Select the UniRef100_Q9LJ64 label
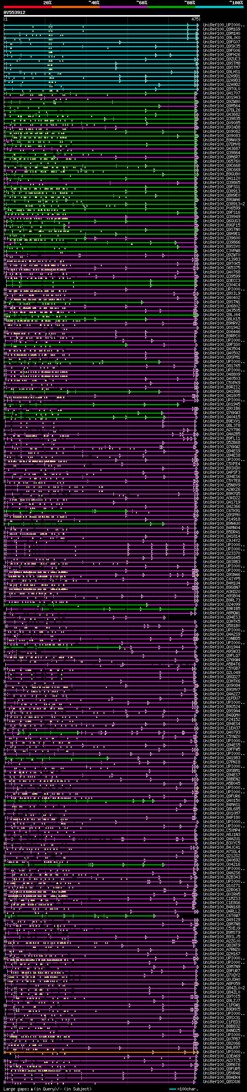 [222, 315]
